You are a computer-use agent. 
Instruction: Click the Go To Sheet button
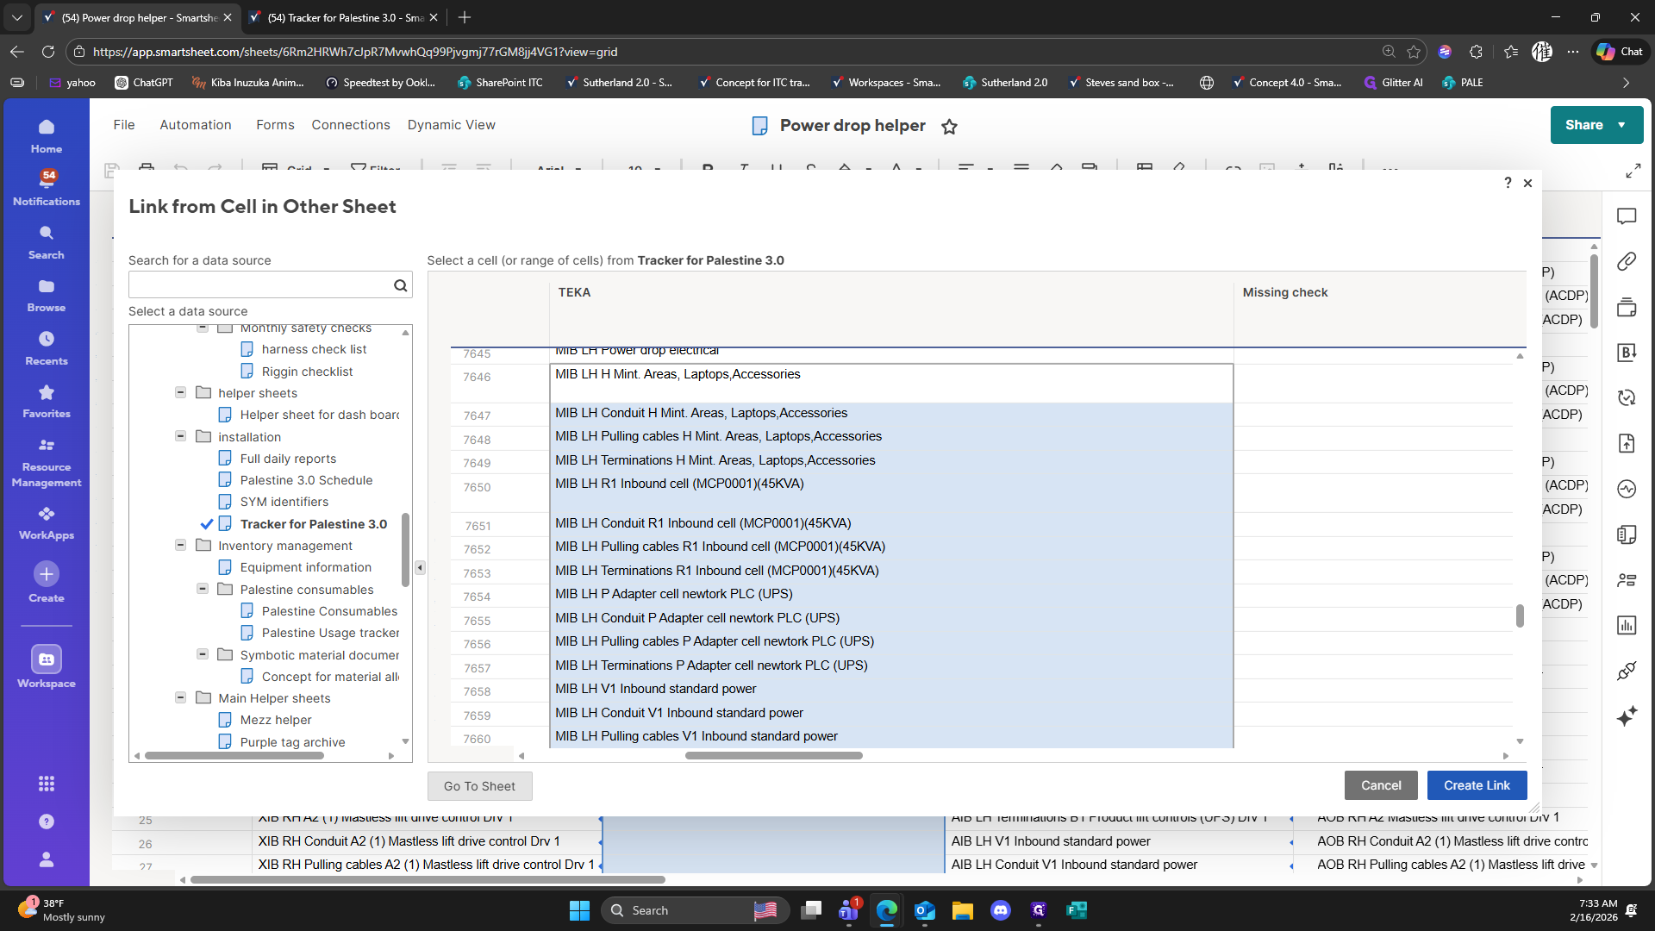click(x=479, y=786)
